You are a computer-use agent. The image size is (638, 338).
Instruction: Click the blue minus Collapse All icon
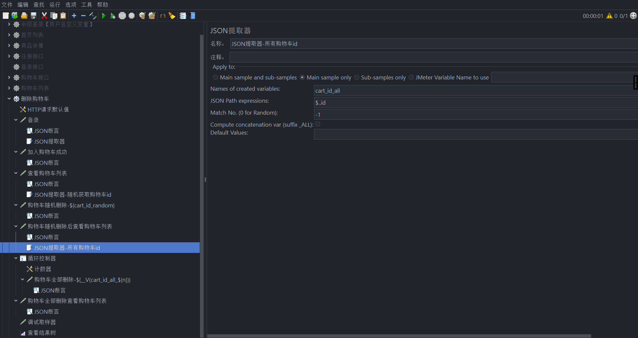pos(83,16)
